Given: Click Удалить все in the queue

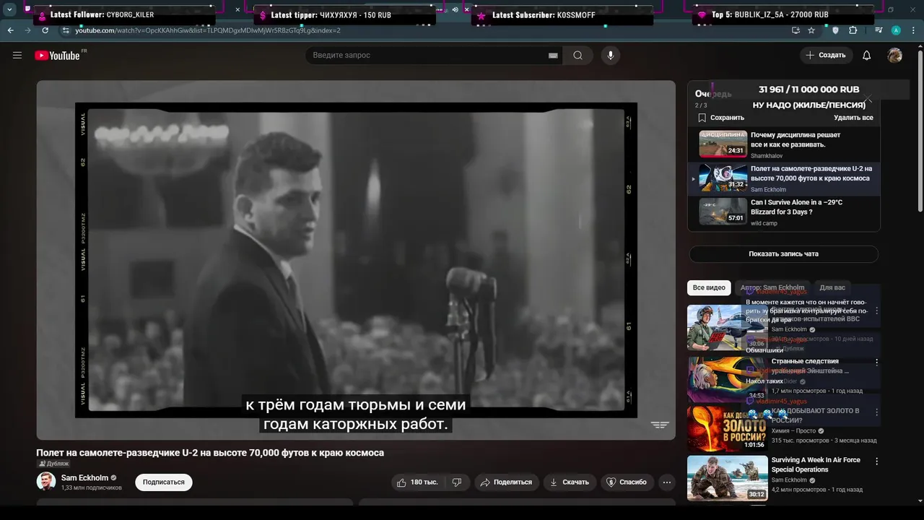Looking at the screenshot, I should pos(853,118).
